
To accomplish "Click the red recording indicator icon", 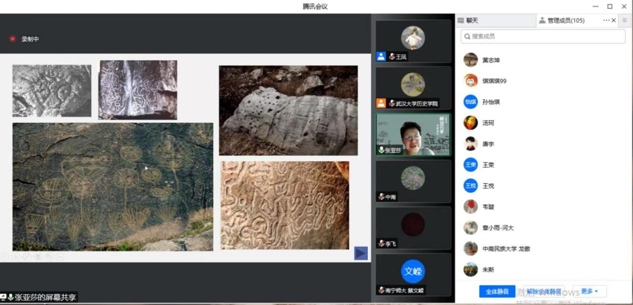I will click(12, 39).
